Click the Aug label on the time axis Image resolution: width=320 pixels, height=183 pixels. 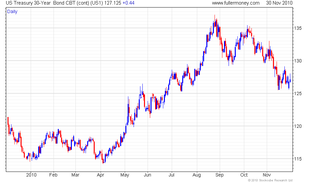point(197,175)
